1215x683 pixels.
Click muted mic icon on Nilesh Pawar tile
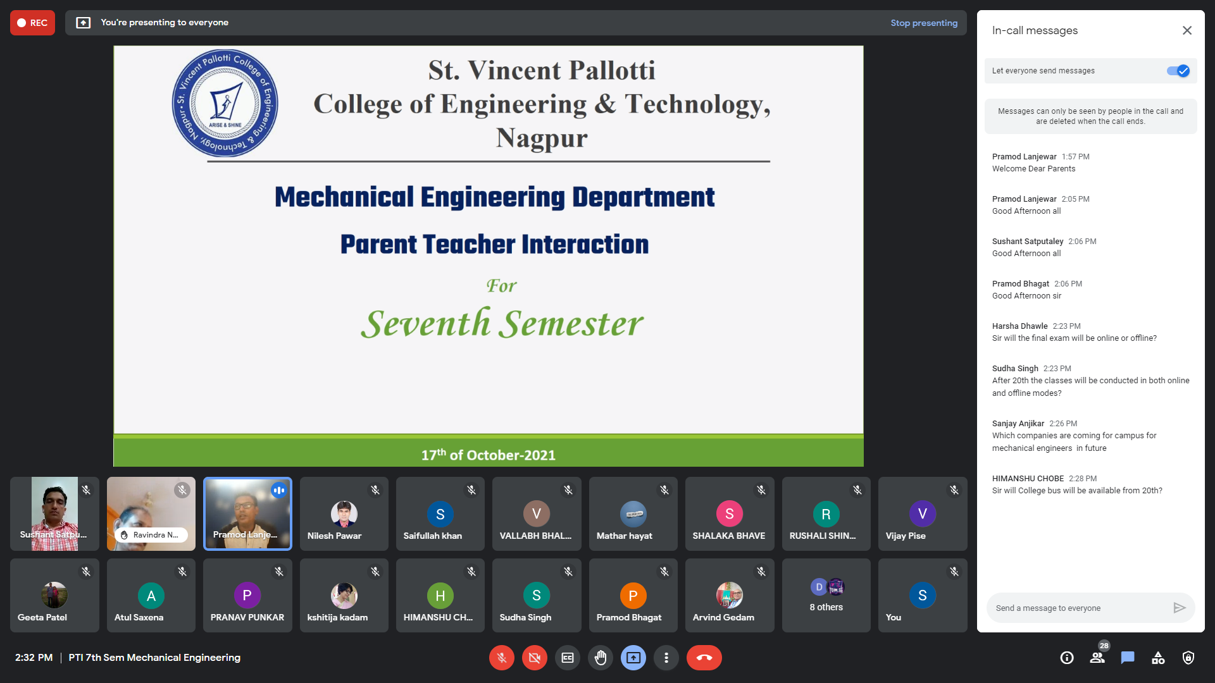tap(375, 490)
